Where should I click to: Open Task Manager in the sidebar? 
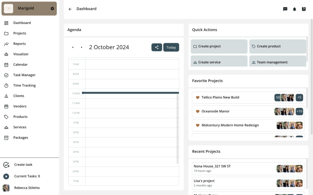24,75
